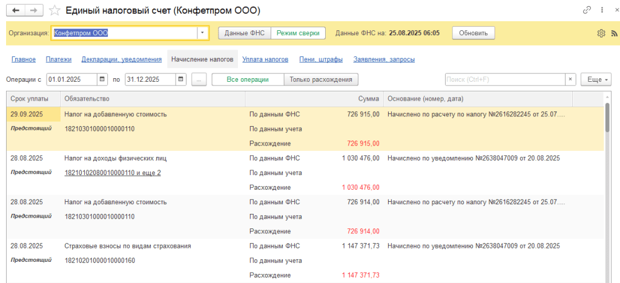Click the forward navigation arrow
The image size is (620, 283).
pyautogui.click(x=33, y=10)
